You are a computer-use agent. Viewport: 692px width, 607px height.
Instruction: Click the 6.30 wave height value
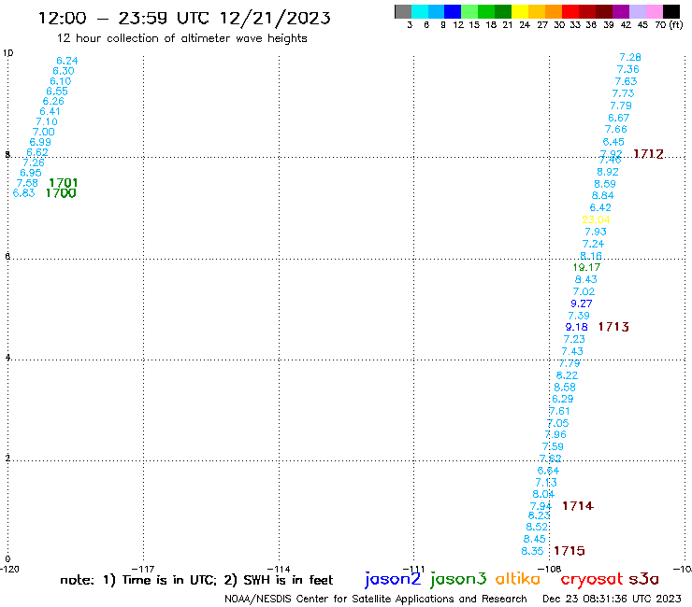click(x=64, y=71)
